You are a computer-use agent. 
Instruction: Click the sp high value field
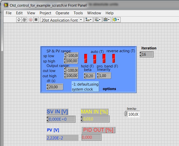tap(72, 61)
